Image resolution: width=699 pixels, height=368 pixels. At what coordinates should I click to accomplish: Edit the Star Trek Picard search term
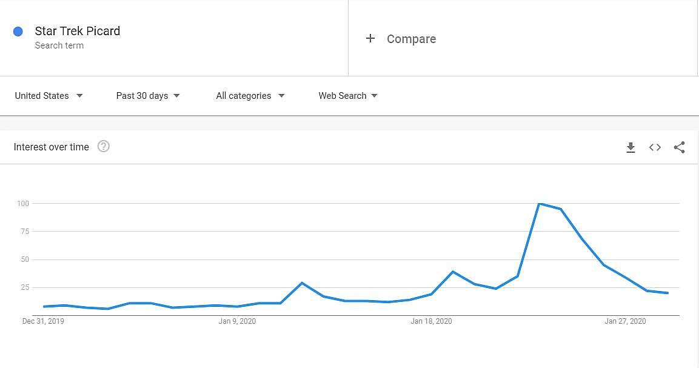78,31
